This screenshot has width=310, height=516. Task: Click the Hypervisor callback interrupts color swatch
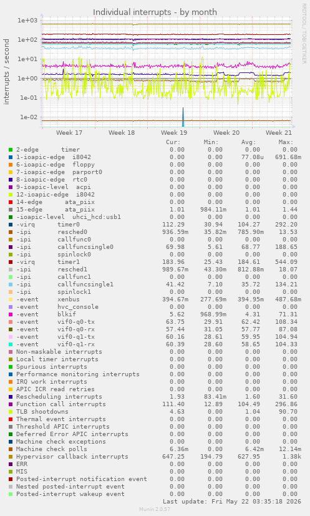coord(11,457)
